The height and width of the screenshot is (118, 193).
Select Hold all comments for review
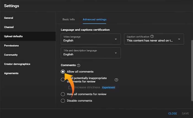click(x=63, y=94)
